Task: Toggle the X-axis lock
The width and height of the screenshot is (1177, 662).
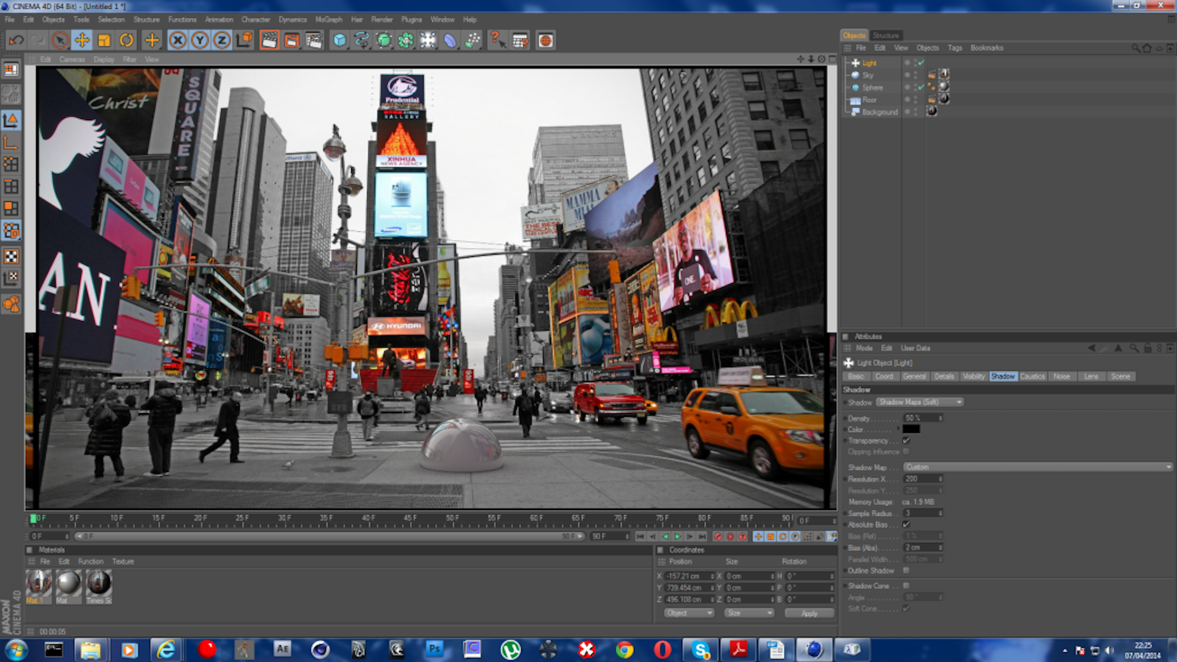Action: (x=178, y=40)
